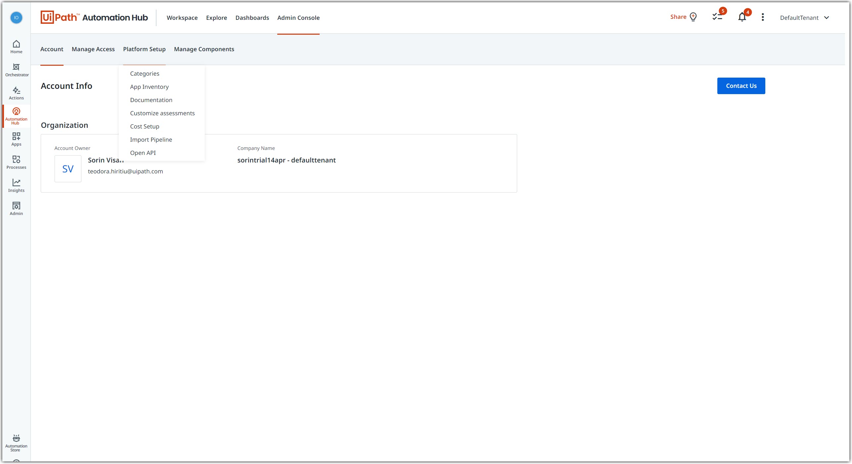The image size is (852, 464).
Task: Open the Apps sidebar icon
Action: (16, 139)
